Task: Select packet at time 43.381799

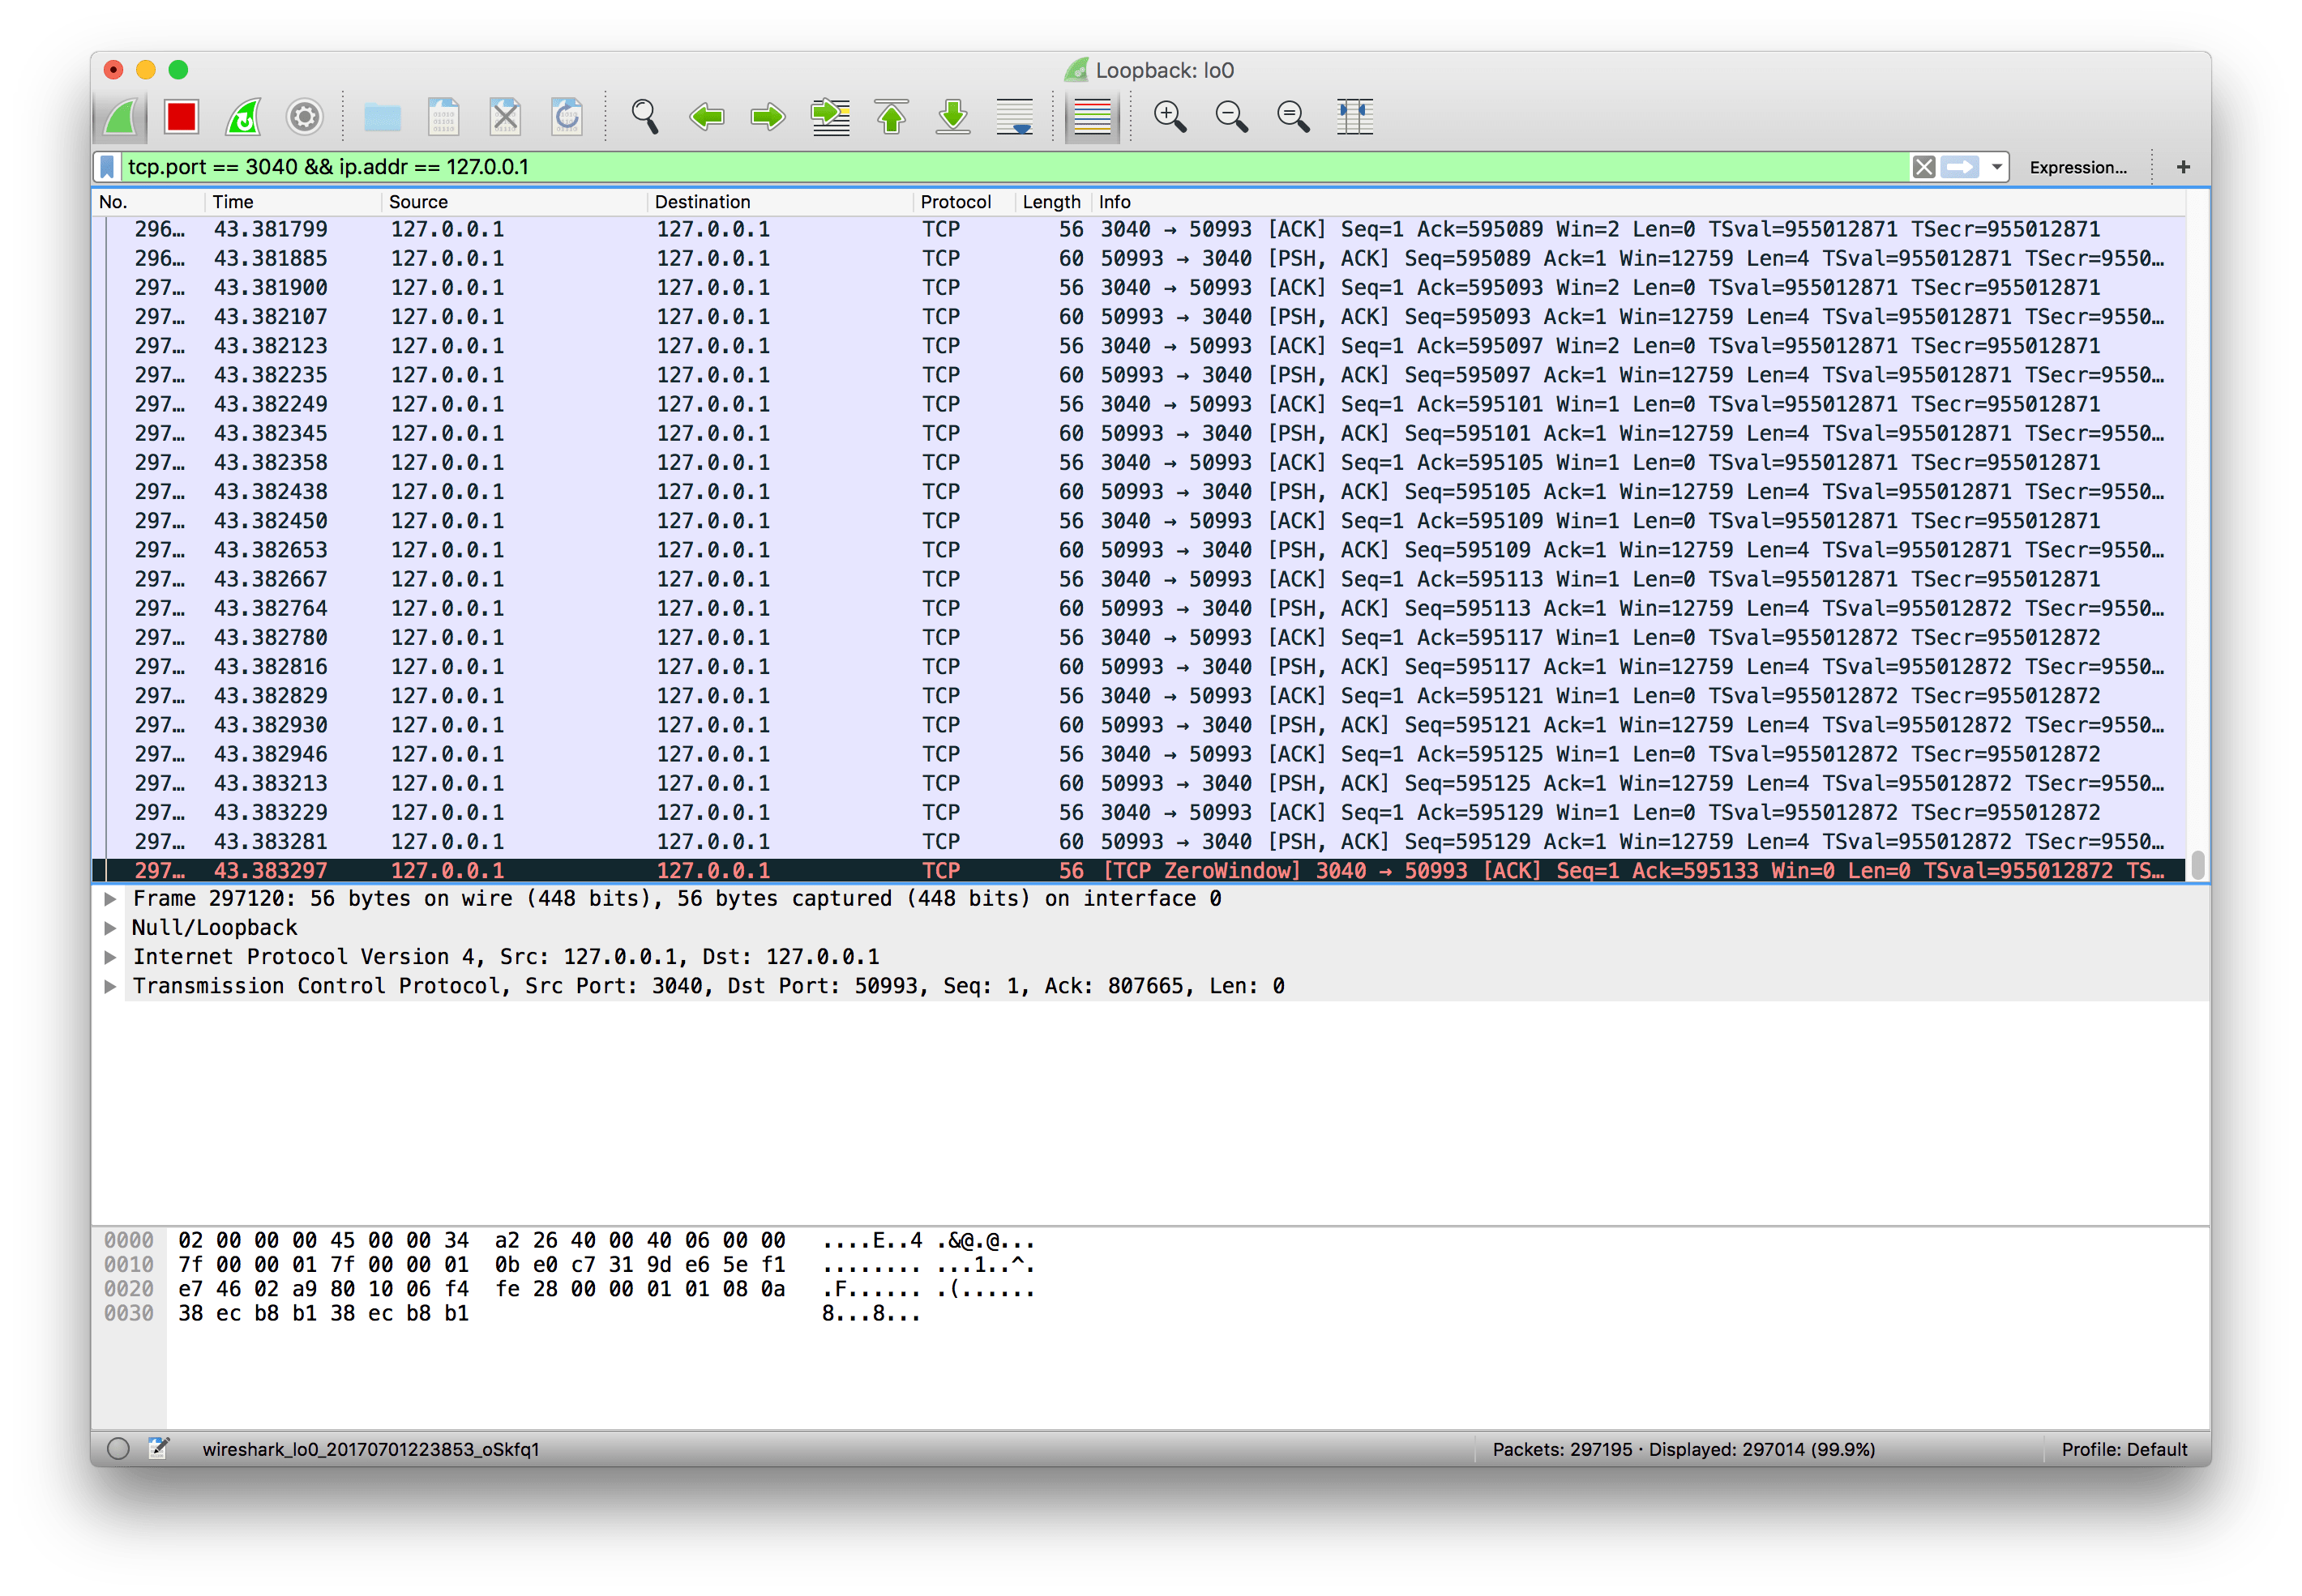Action: 1139,230
